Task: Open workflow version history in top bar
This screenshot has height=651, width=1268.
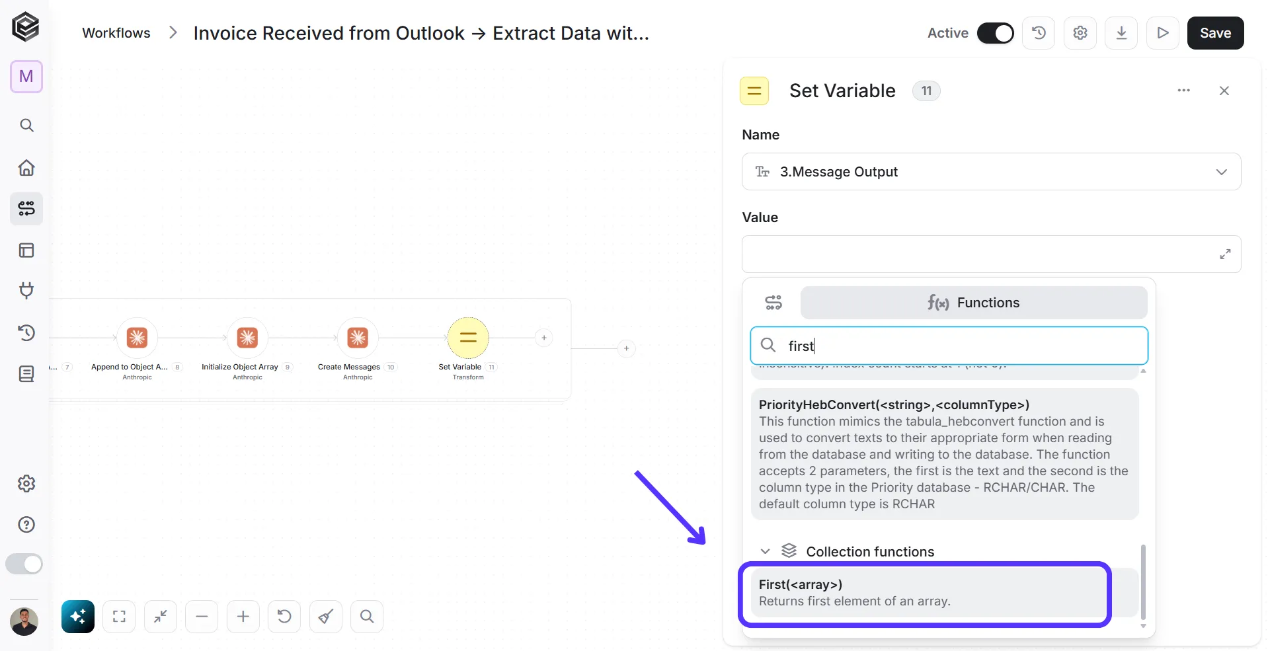Action: pyautogui.click(x=1039, y=33)
